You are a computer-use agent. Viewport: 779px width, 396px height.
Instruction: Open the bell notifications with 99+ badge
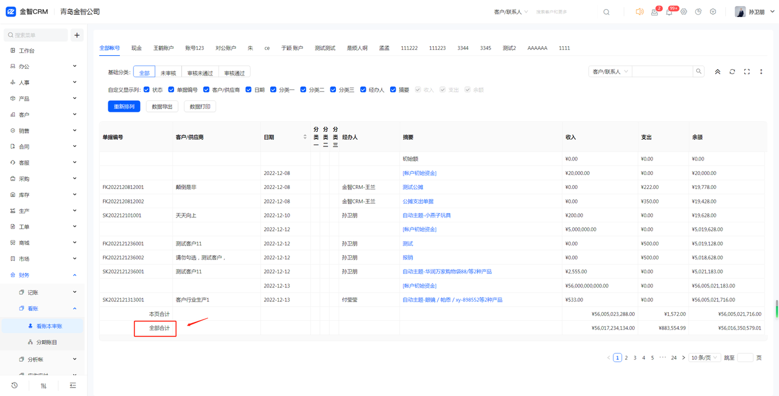669,12
